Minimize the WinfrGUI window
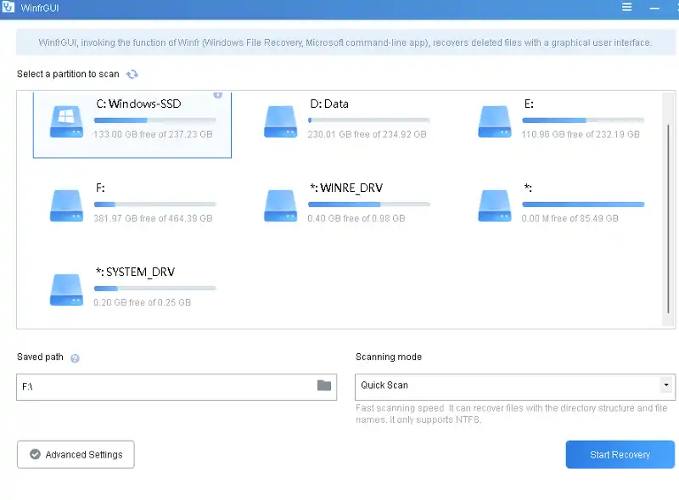 coord(652,8)
